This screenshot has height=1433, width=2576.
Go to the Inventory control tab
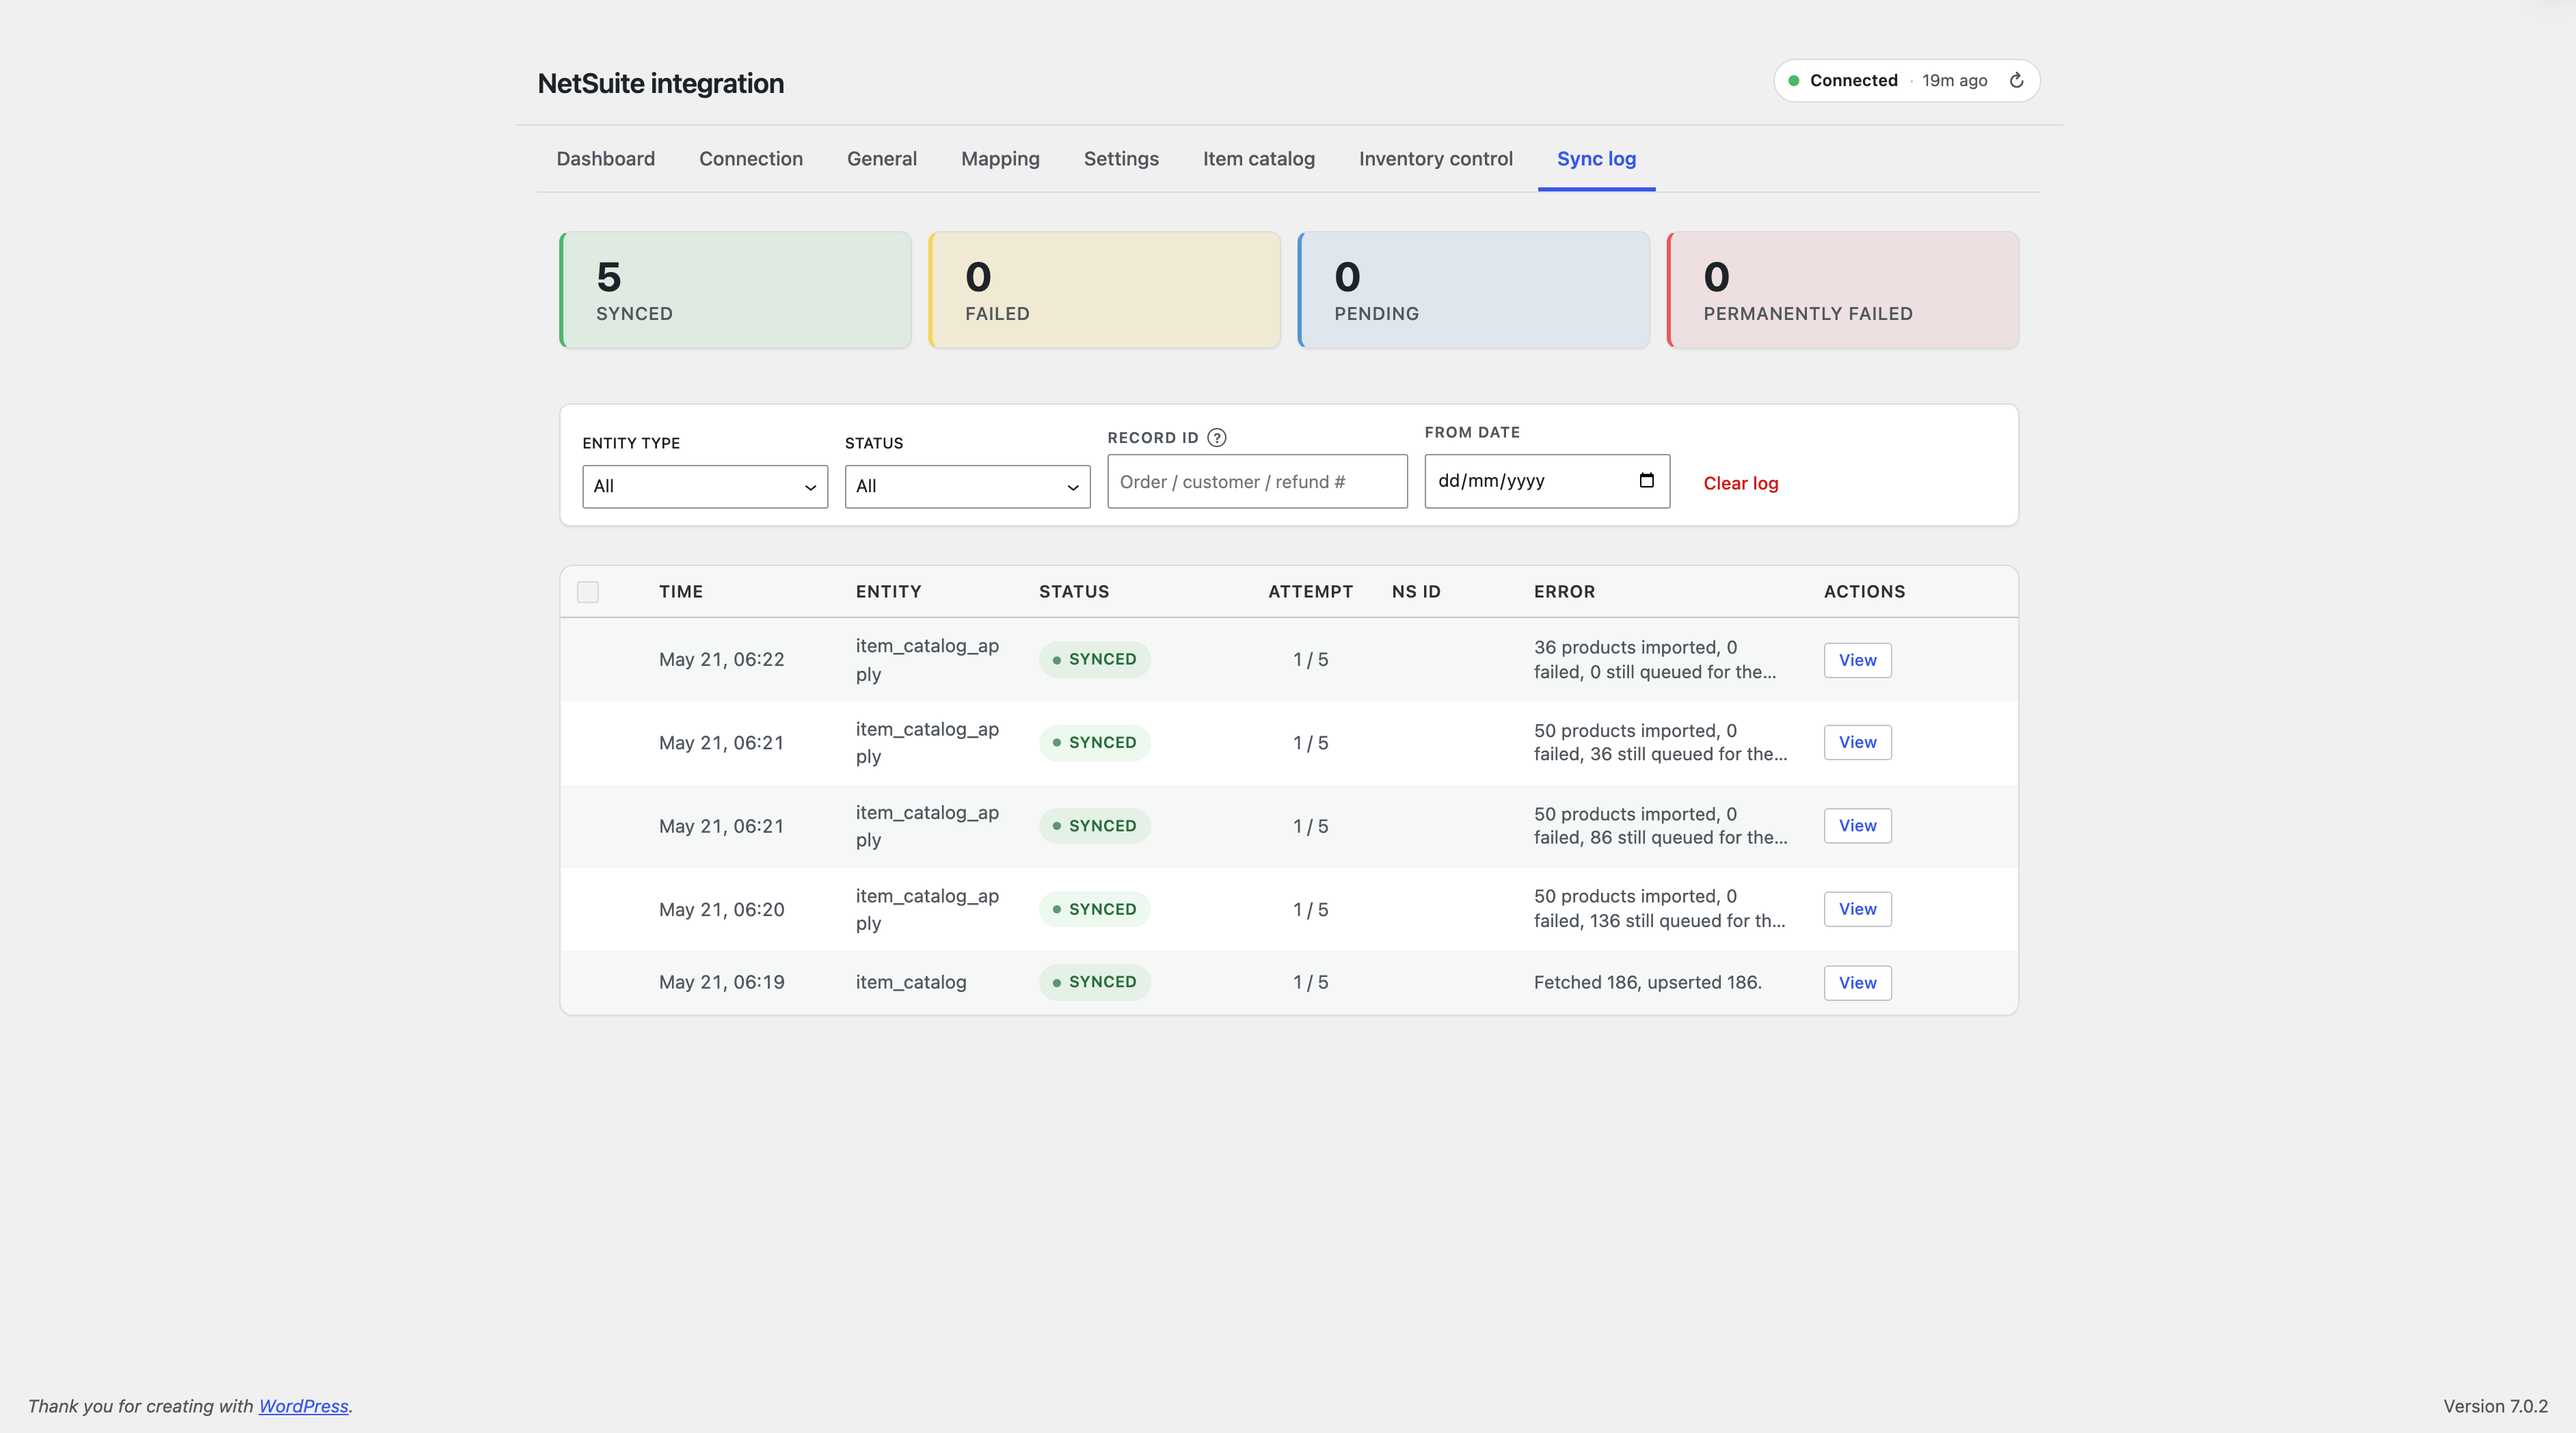1435,159
